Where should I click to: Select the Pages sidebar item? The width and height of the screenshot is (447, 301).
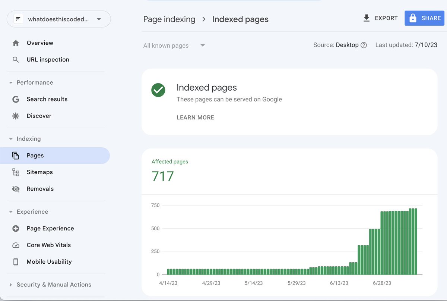(55, 156)
